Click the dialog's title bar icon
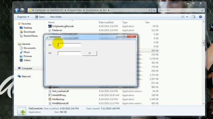The height and width of the screenshot is (119, 213). pyautogui.click(x=47, y=37)
